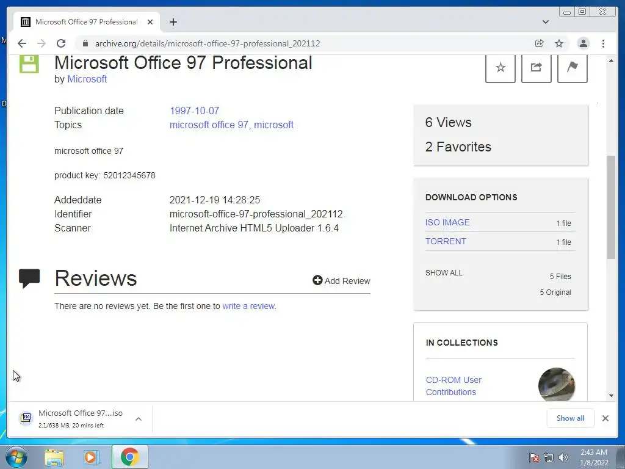The image size is (625, 469).
Task: Launch Windows Media Player from taskbar
Action: [92, 457]
